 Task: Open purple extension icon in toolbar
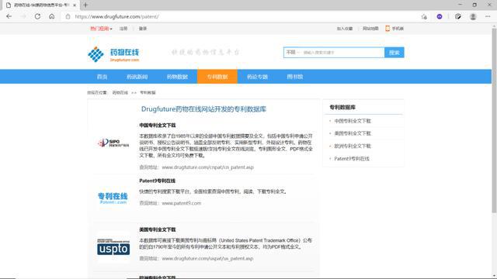440,16
